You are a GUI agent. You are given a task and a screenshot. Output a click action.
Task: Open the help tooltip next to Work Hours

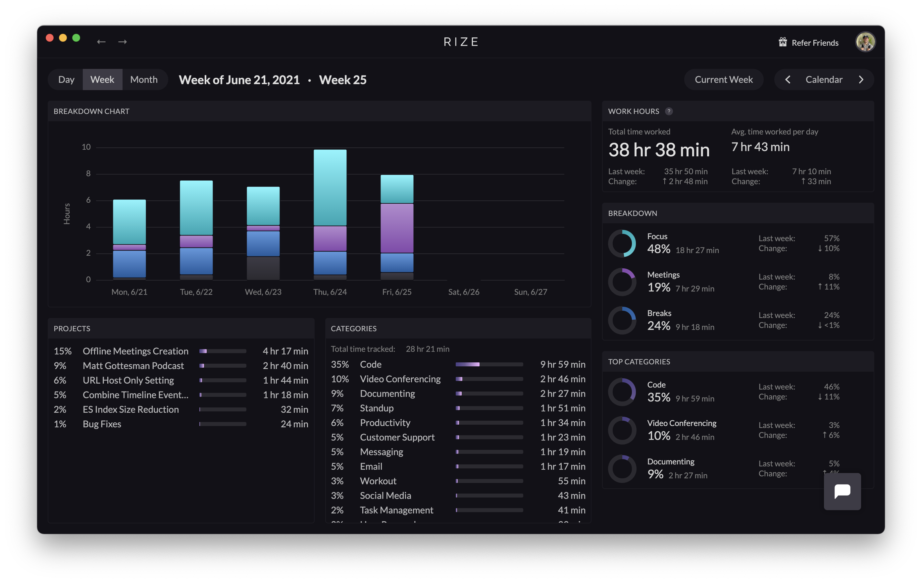tap(669, 112)
